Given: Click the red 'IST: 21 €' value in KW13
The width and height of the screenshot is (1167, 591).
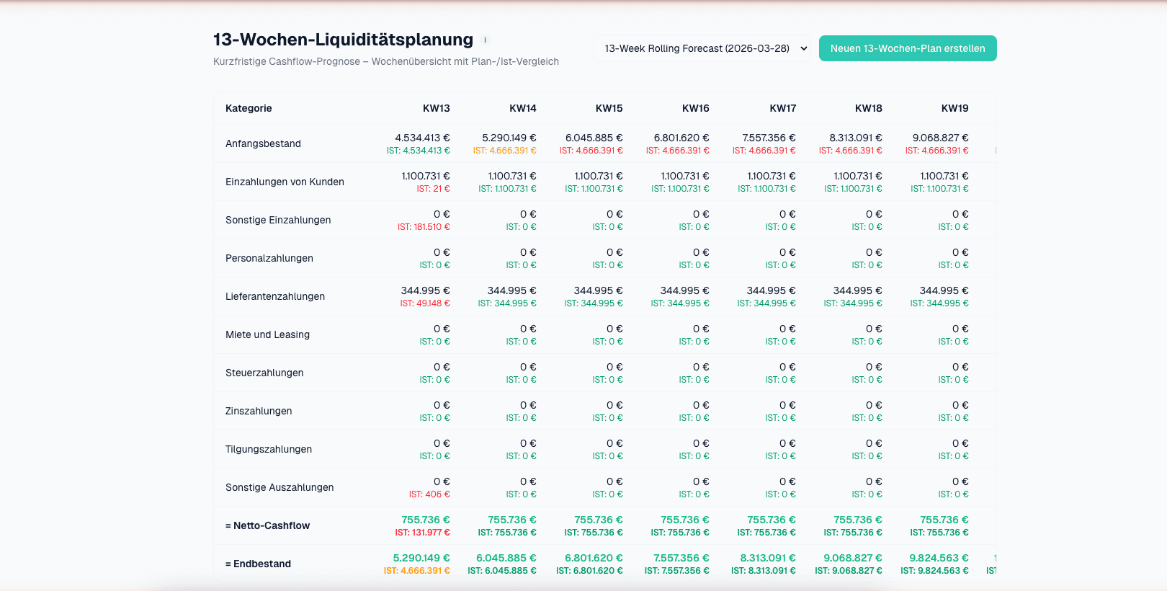Looking at the screenshot, I should coord(433,189).
